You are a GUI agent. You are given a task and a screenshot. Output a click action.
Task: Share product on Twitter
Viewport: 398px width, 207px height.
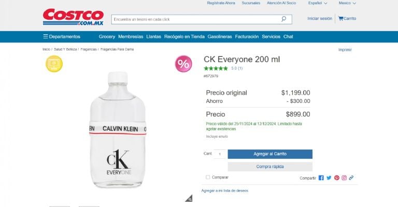(x=329, y=178)
